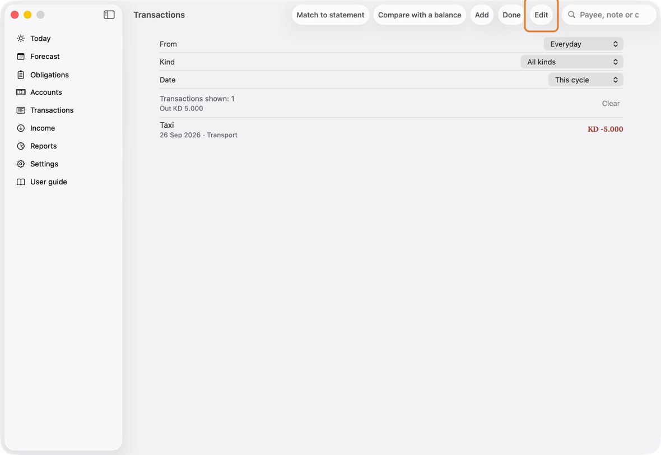Select Transactions label in sidebar

(52, 110)
